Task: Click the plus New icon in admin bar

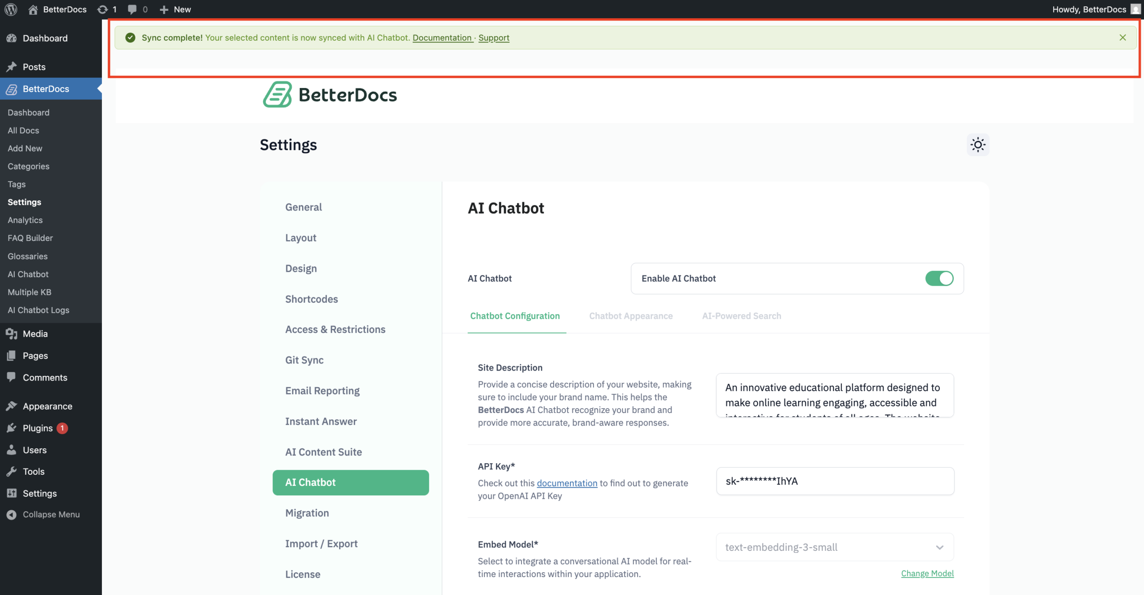Action: (x=164, y=9)
